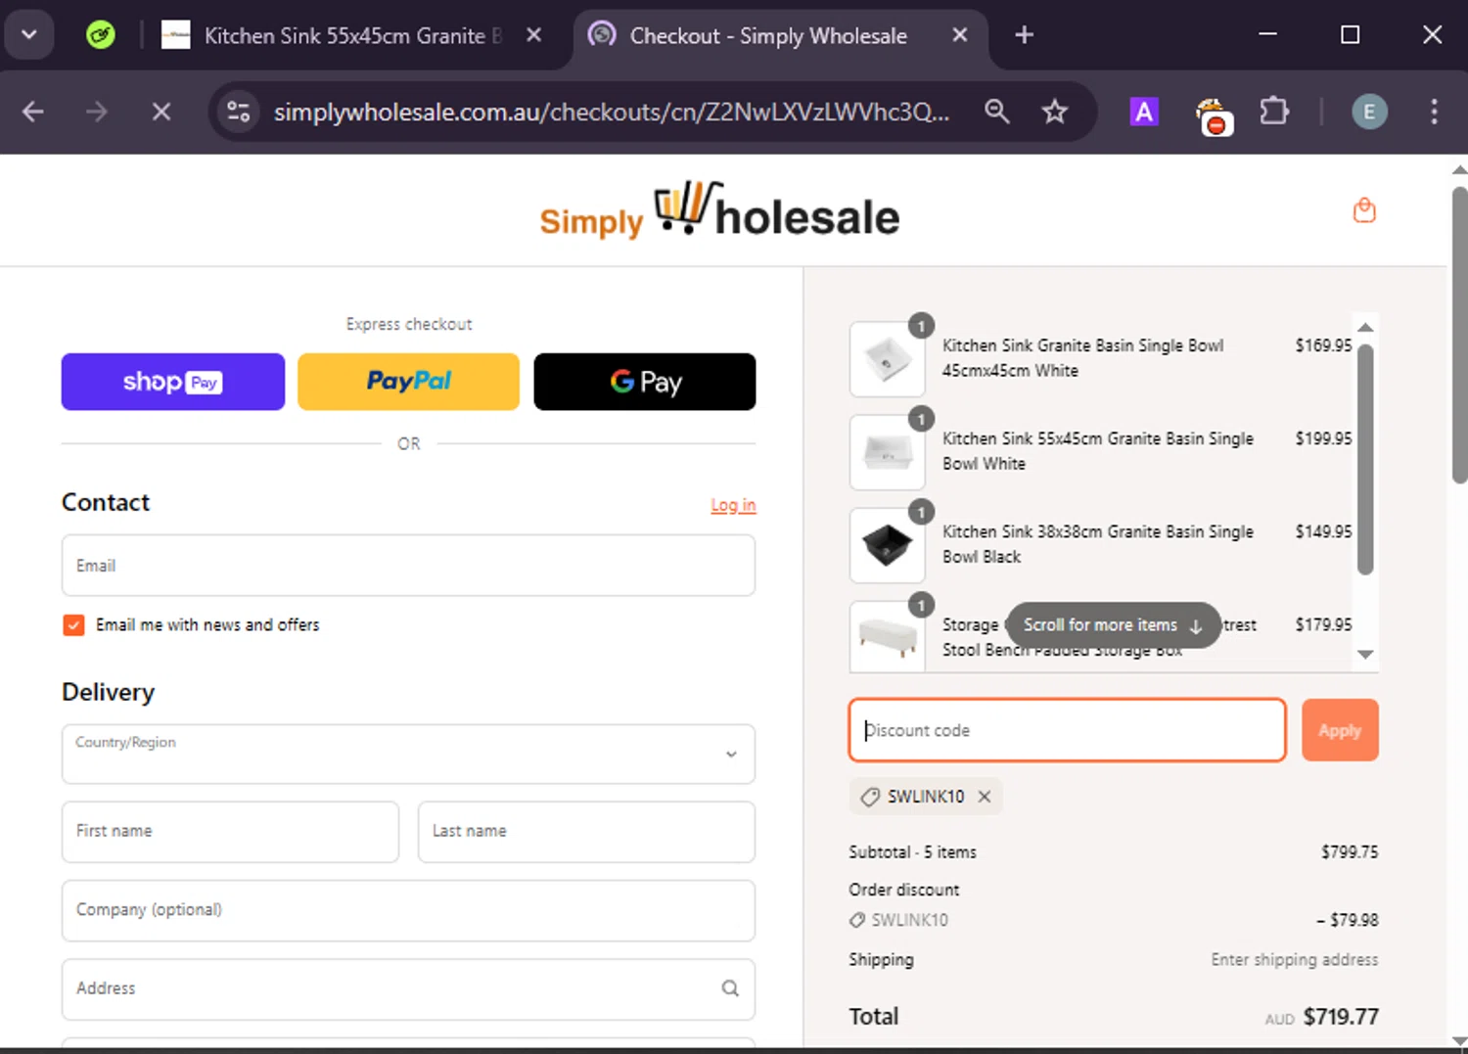Select the white 45cmx45cm sink thumbnail

click(x=888, y=359)
